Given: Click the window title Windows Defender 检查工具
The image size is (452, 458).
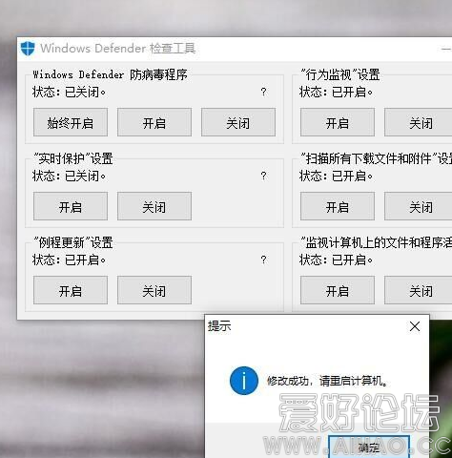Looking at the screenshot, I should [117, 49].
